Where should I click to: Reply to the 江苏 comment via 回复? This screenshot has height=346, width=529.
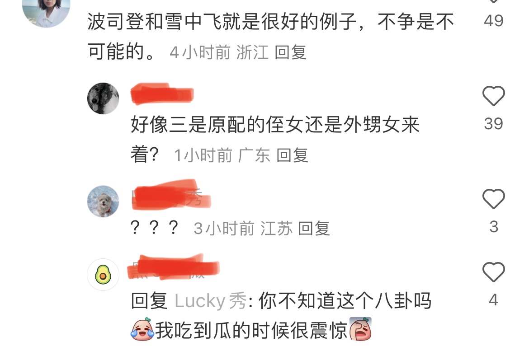314,229
